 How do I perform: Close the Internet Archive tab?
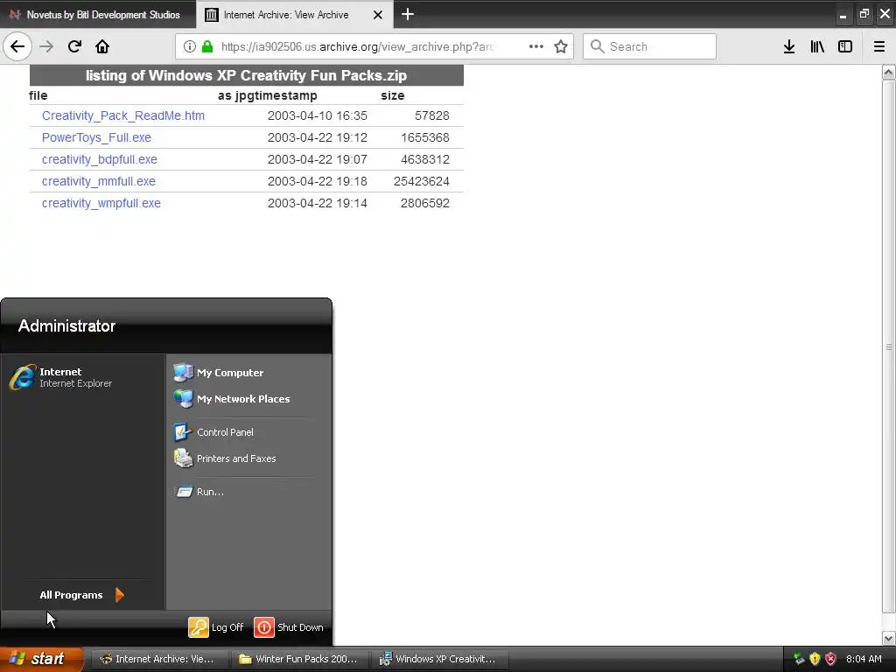378,15
